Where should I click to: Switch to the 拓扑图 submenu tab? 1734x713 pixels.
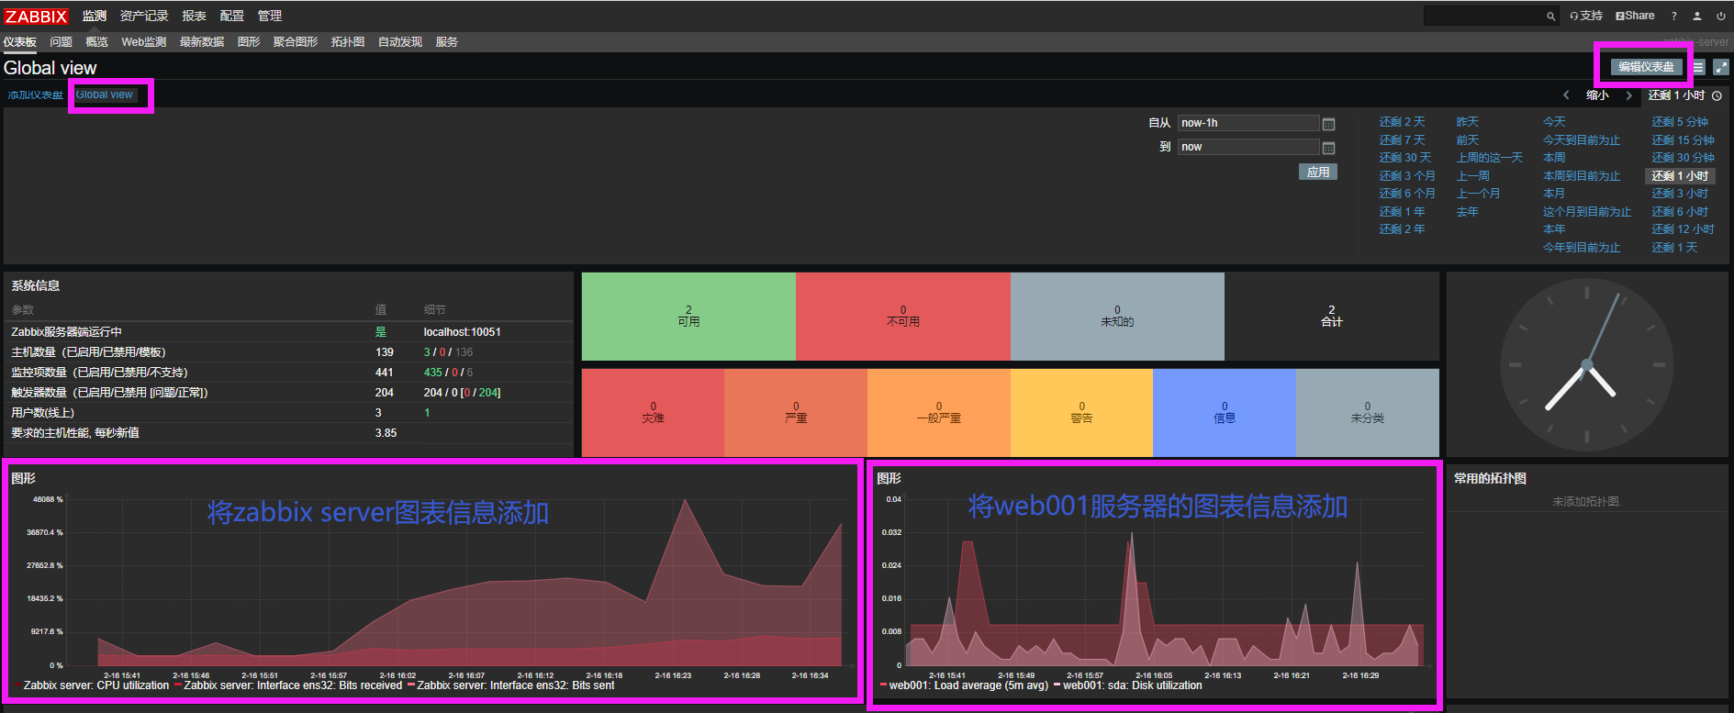click(x=348, y=42)
